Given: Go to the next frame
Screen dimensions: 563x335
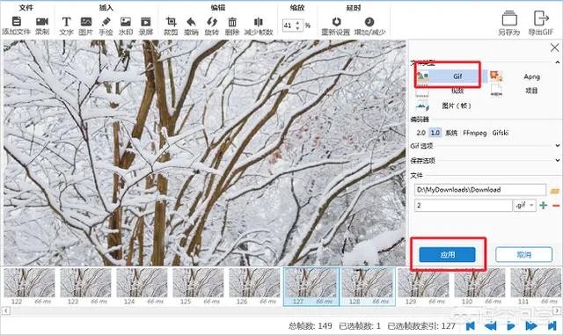Looking at the screenshot, I should pos(531,326).
